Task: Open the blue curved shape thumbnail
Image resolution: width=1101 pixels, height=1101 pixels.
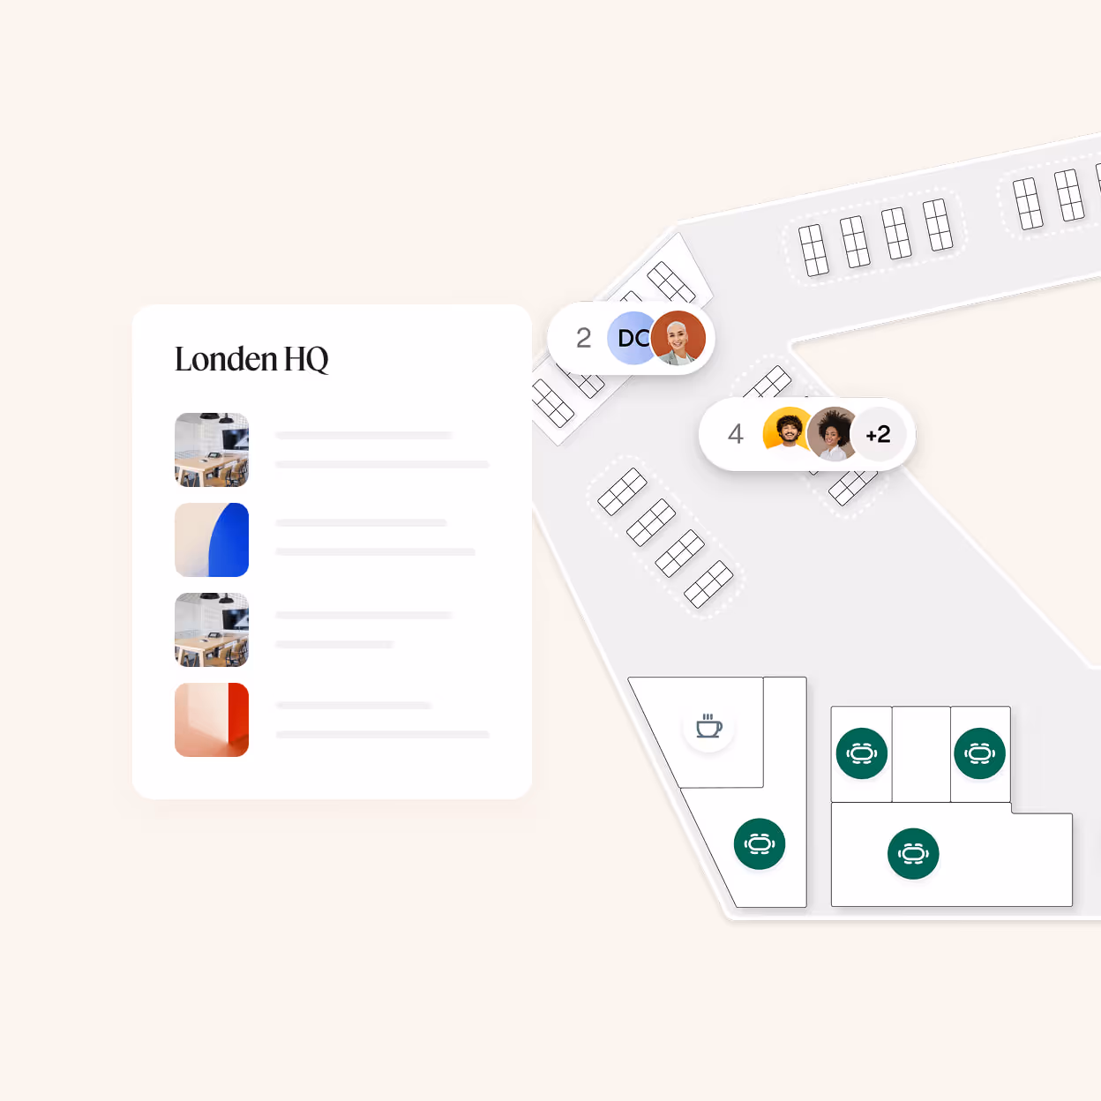Action: point(212,540)
